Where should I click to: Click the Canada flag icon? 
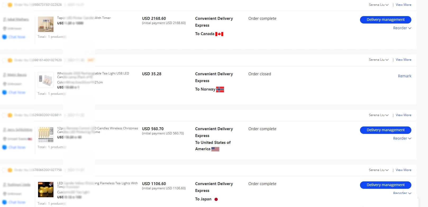pos(219,34)
